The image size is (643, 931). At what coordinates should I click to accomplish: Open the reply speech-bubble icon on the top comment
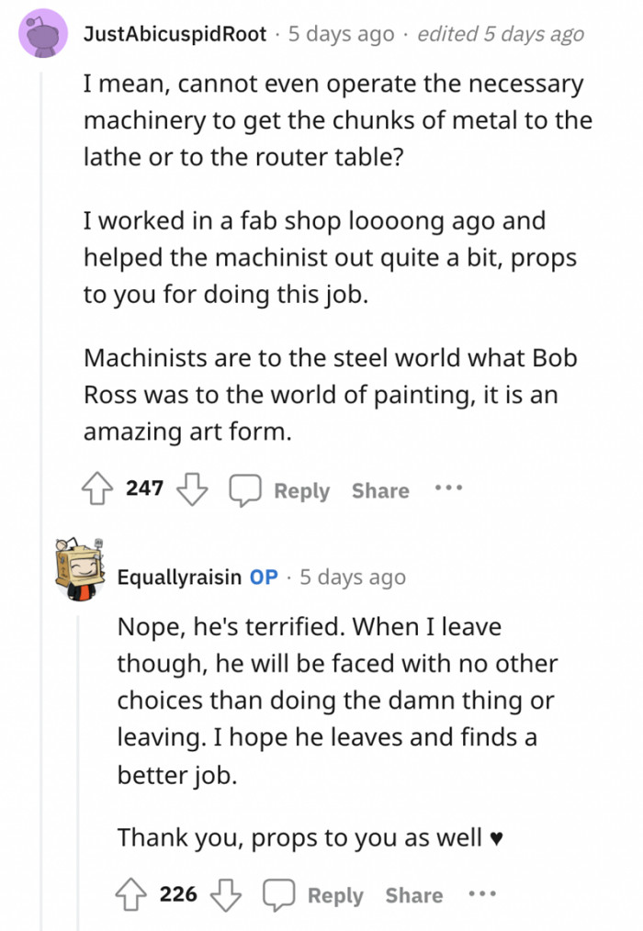[x=245, y=489]
